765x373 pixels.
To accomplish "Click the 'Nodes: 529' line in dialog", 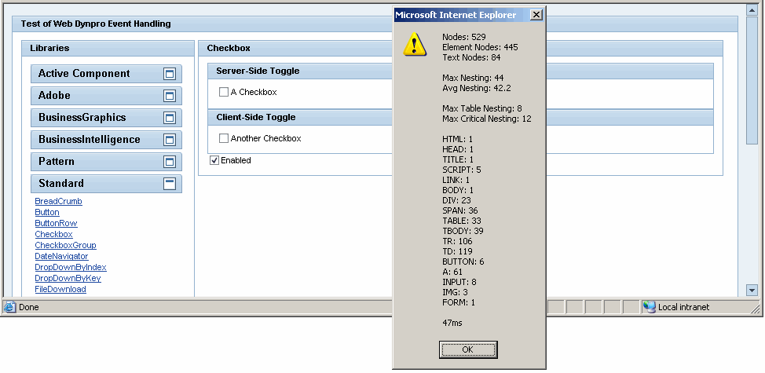I will (464, 37).
